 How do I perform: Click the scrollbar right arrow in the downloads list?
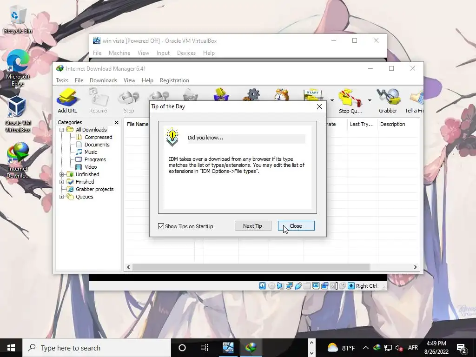[x=415, y=267]
